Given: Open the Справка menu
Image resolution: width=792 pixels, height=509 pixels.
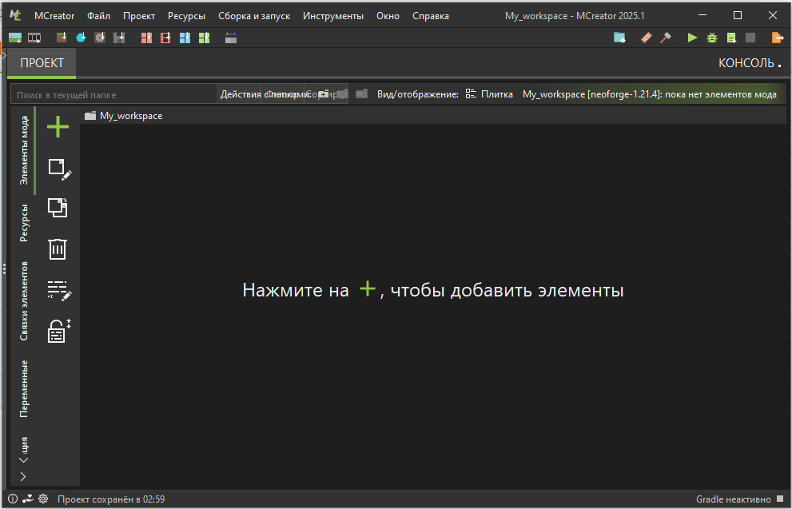Looking at the screenshot, I should point(430,16).
